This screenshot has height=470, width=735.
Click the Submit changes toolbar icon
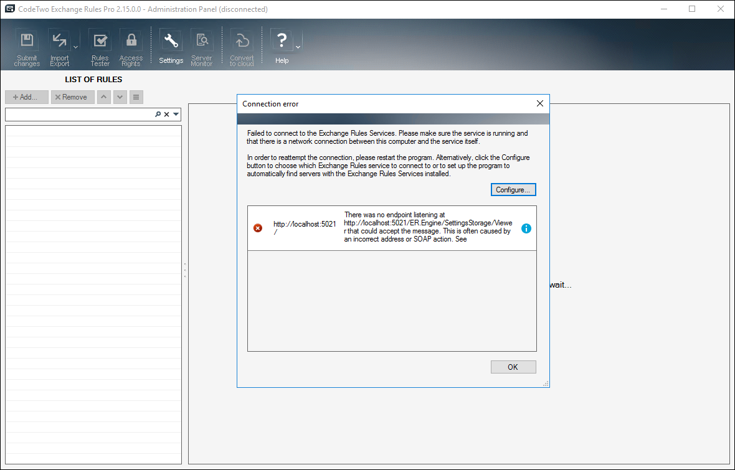click(x=27, y=47)
